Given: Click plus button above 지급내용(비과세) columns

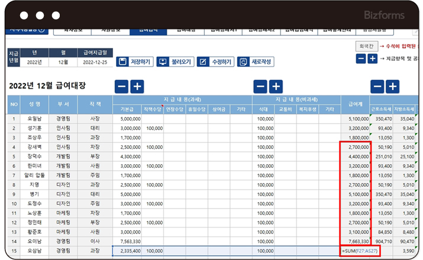Looking at the screenshot, I should click(x=276, y=86).
